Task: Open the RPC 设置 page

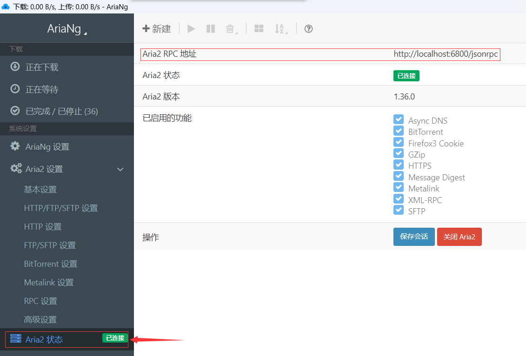Action: point(40,301)
